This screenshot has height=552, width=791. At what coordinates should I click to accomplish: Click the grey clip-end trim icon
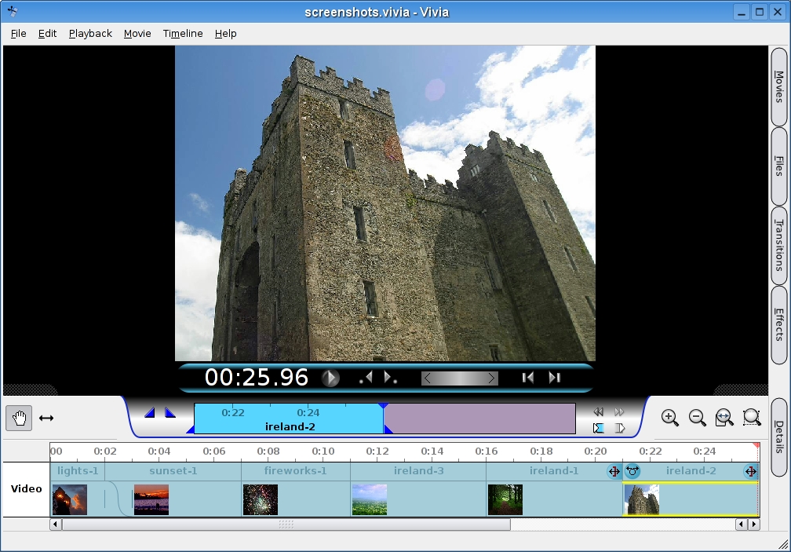point(620,428)
